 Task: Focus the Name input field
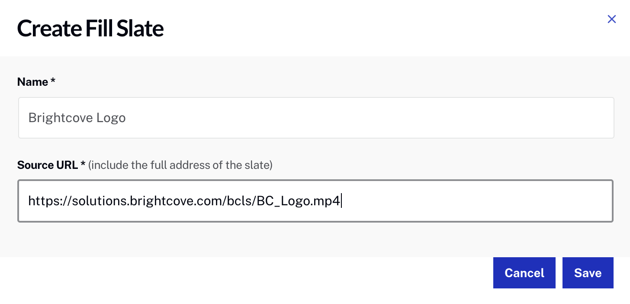(x=316, y=118)
